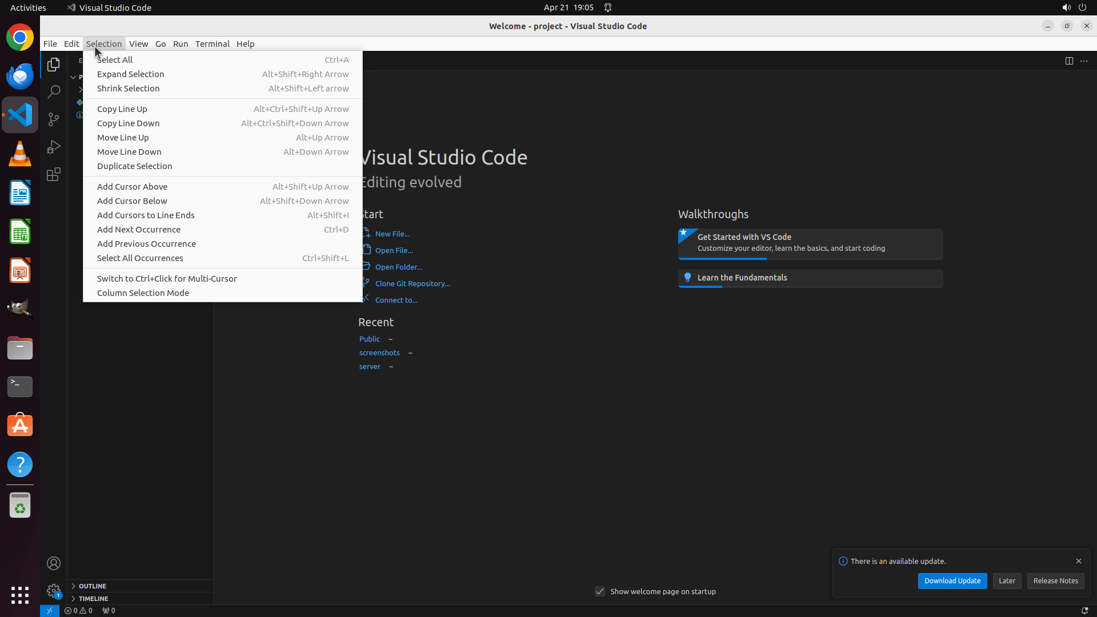Toggle Column Selection Mode menu item
This screenshot has width=1097, height=617.
tap(143, 293)
